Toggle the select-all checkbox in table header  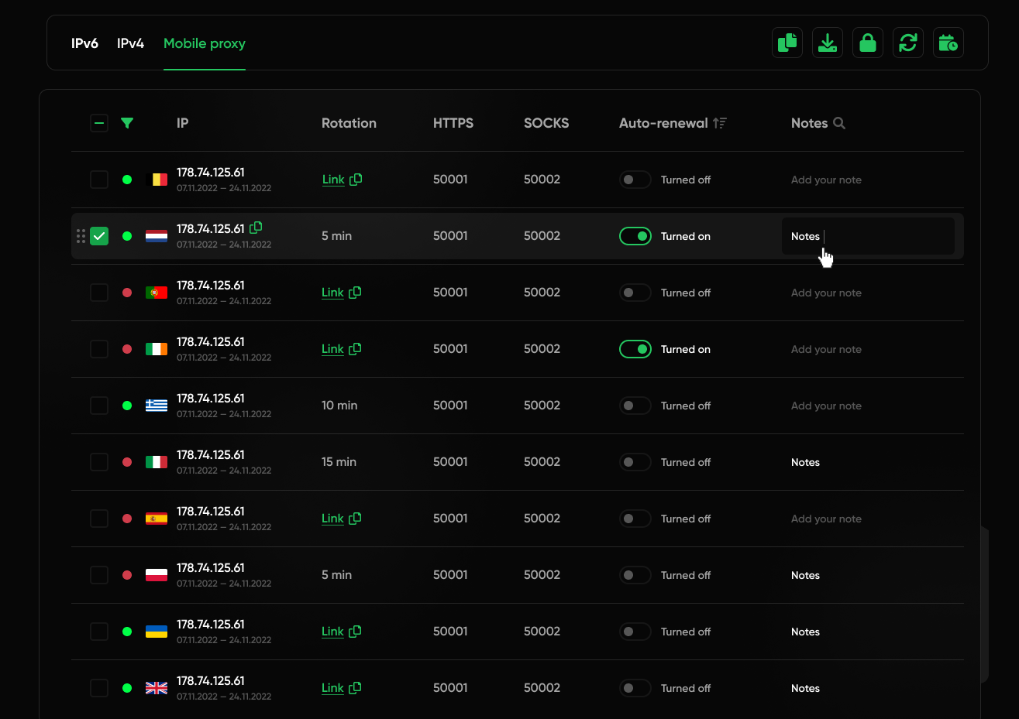point(99,123)
